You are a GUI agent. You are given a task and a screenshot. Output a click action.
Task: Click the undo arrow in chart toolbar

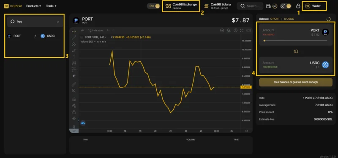pyautogui.click(x=108, y=30)
